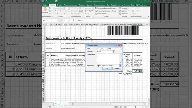Screen dimensions: 192x108
Task: Click the insert function fx icon
Action: (73, 20)
